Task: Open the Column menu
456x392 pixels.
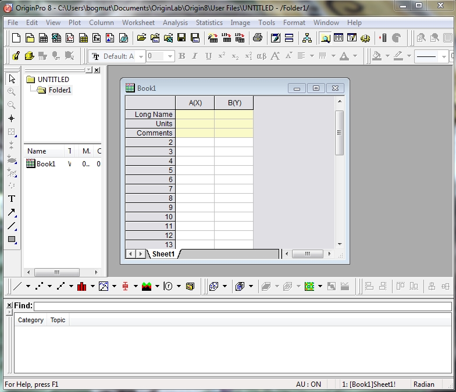Action: (x=101, y=23)
